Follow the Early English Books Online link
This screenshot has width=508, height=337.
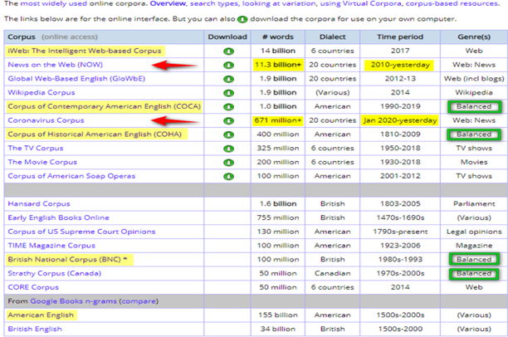(x=56, y=217)
